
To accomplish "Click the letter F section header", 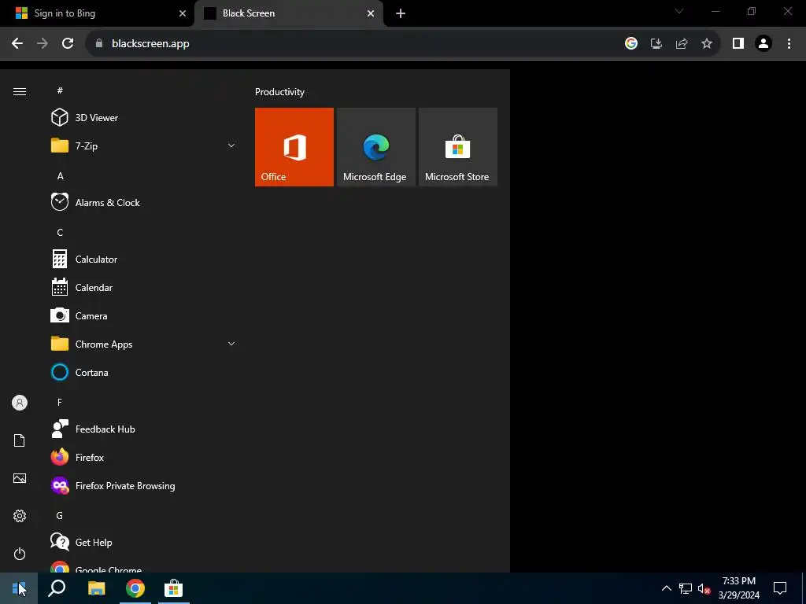I will point(60,402).
